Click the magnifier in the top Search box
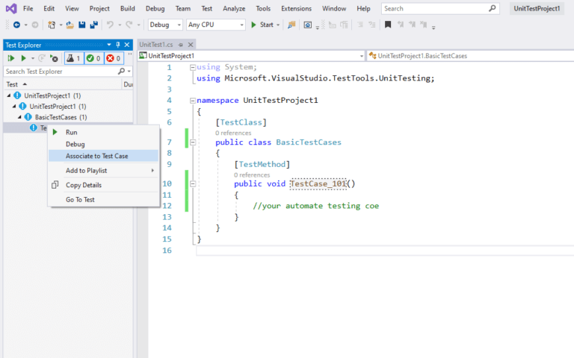The height and width of the screenshot is (358, 574). point(493,8)
